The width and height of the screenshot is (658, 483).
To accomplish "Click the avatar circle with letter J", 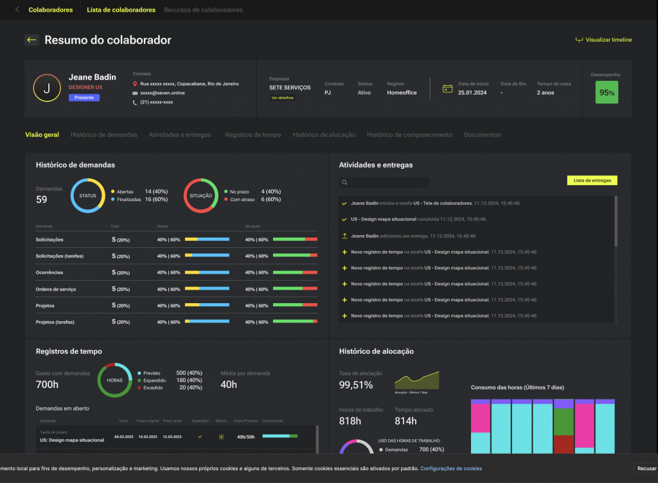I will [x=47, y=88].
